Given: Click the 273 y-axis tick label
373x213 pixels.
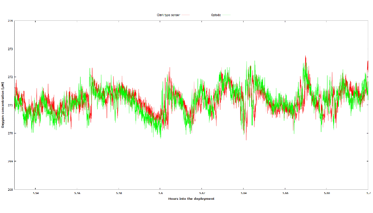Looking at the screenshot, I should click(x=10, y=49).
